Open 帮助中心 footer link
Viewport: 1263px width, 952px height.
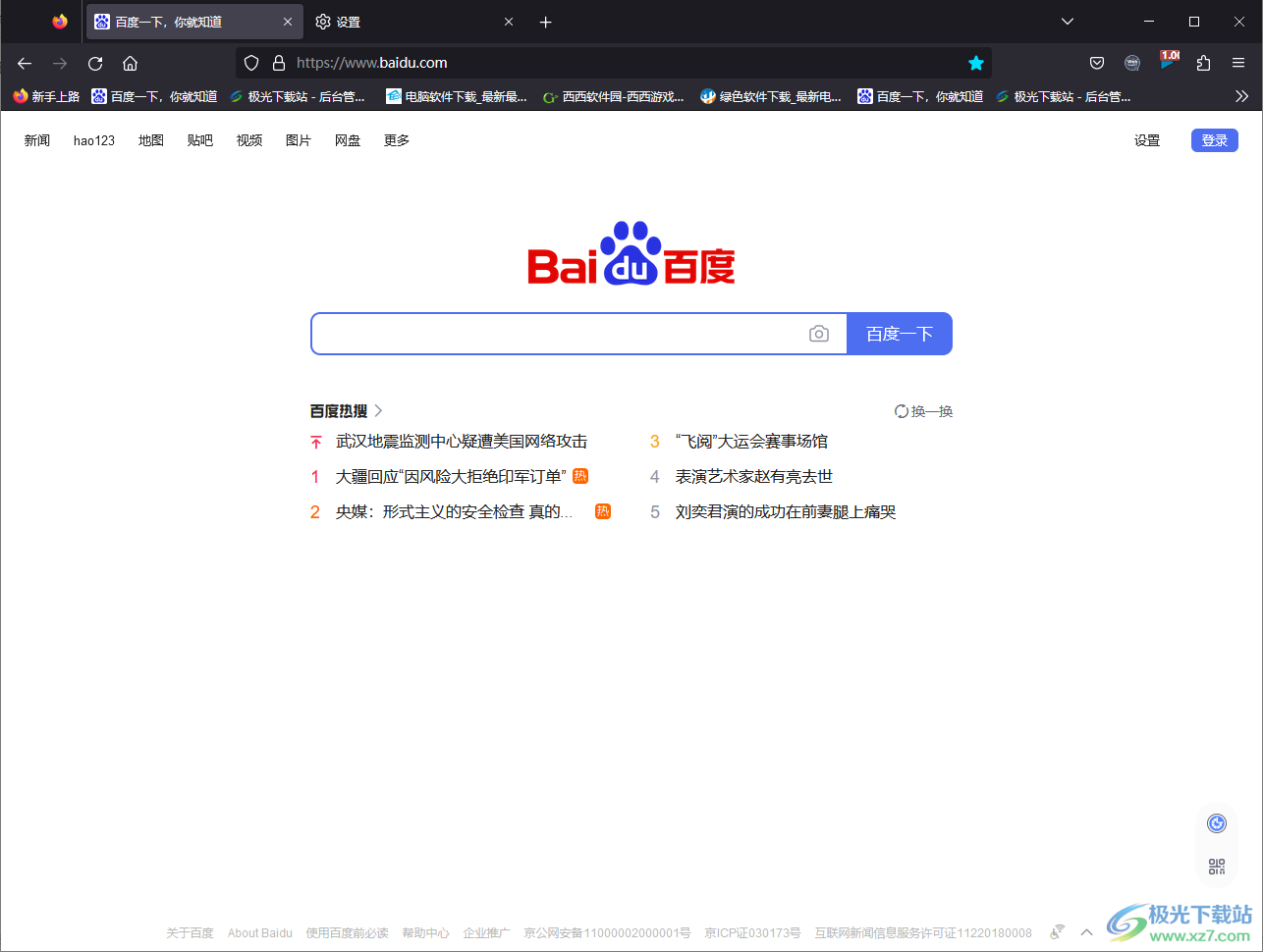425,933
